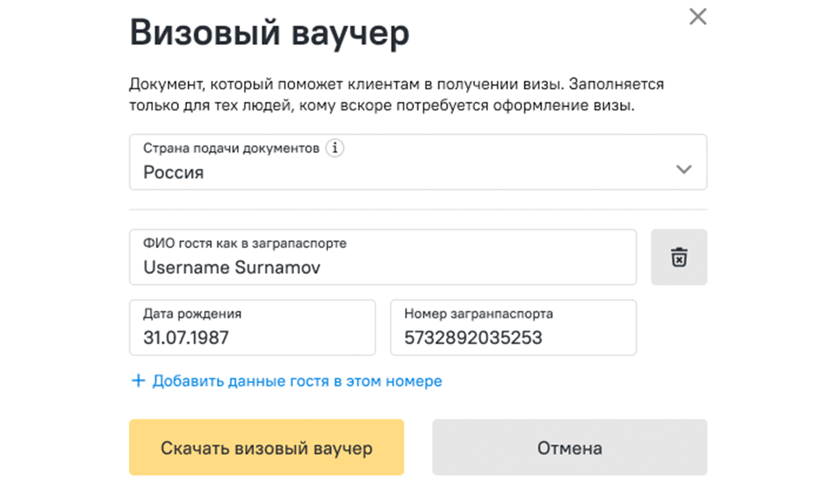Viewport: 834px width, 493px height.
Task: Close the Визовый ваучер dialog
Action: click(x=698, y=17)
